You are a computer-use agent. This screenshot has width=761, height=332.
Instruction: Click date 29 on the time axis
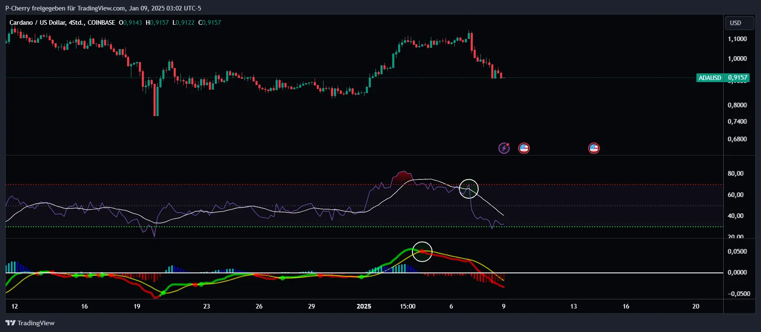pos(311,306)
